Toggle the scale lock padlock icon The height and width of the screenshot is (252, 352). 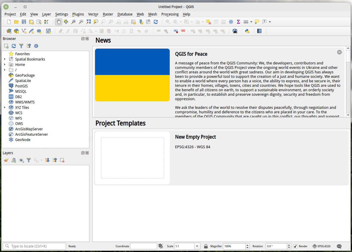[206, 246]
